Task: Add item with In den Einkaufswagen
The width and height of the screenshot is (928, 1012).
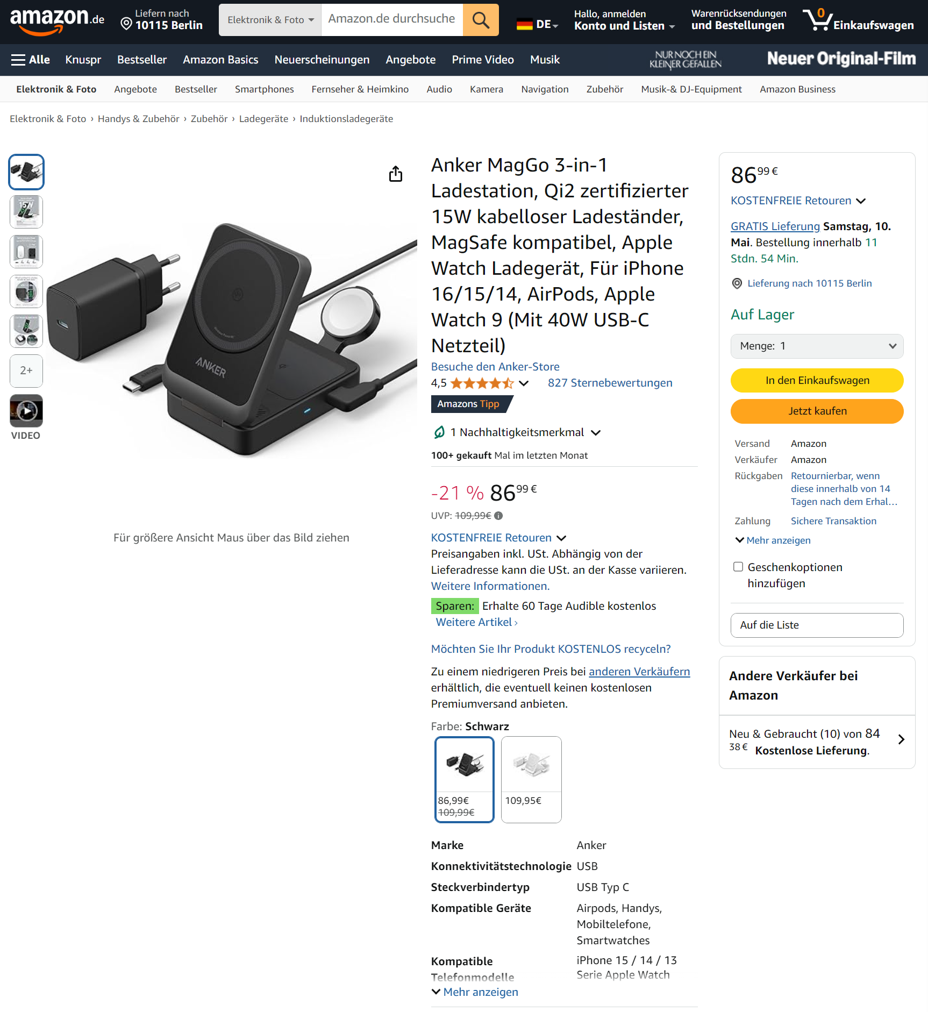Action: pyautogui.click(x=817, y=380)
